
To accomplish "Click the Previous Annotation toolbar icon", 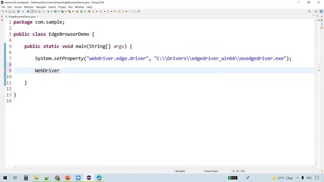I will coord(108,12).
